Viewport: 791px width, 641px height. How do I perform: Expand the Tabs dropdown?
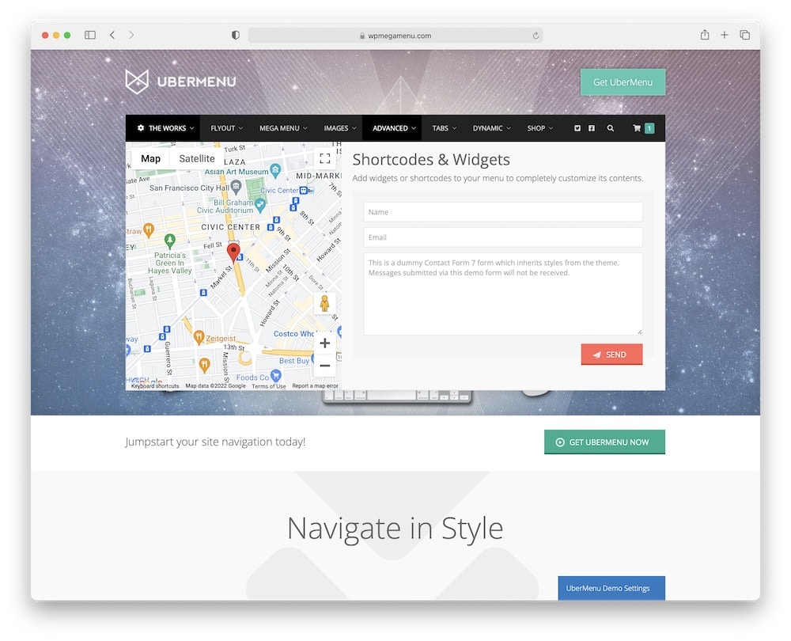pyautogui.click(x=444, y=128)
